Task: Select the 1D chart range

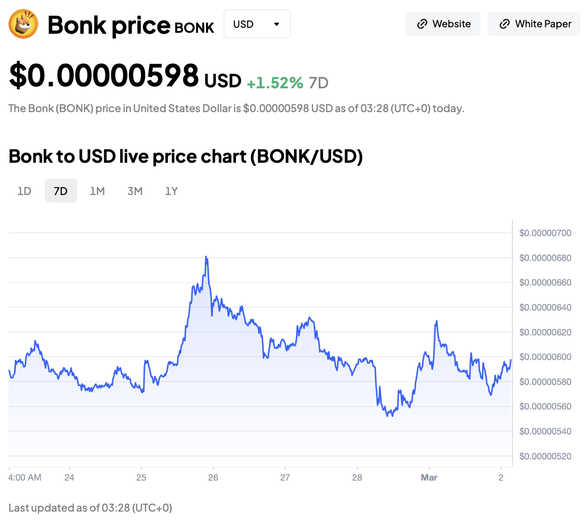Action: [24, 191]
